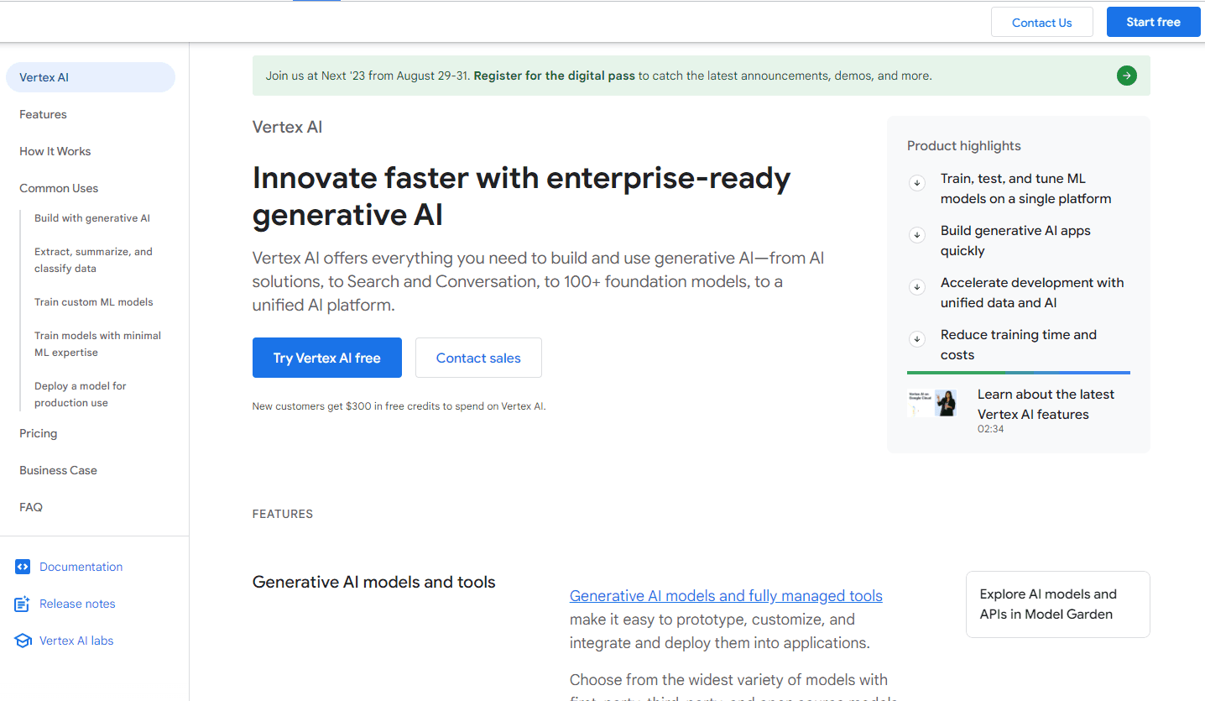Viewport: 1205px width, 701px height.
Task: Click the green arrow icon in announcement banner
Action: click(x=1127, y=76)
